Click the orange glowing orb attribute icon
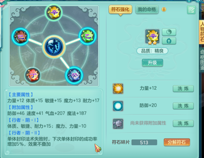204x158 pixels. pos(118,89)
